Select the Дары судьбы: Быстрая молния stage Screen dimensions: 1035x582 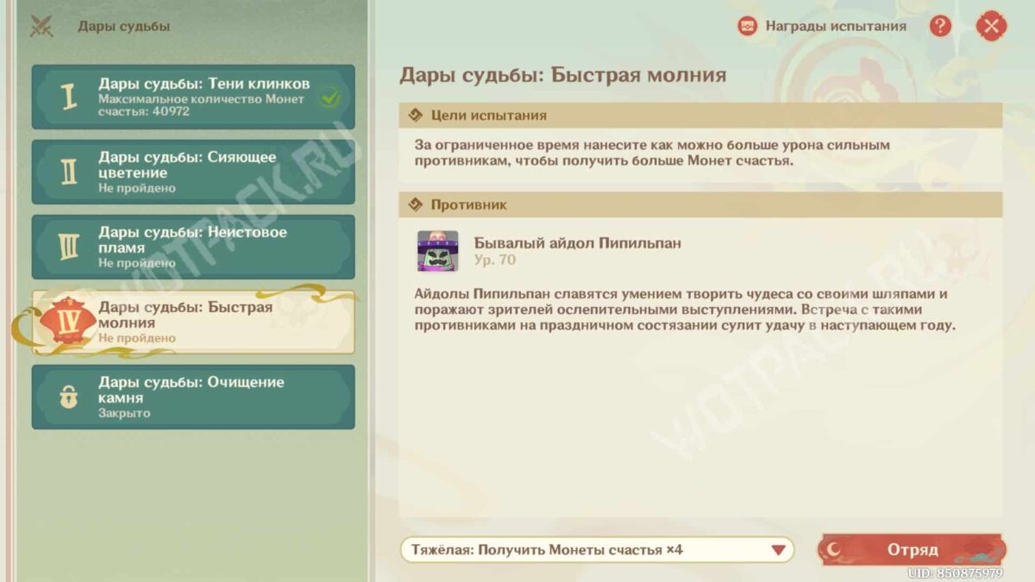click(204, 322)
